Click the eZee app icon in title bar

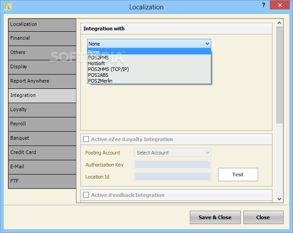click(8, 7)
